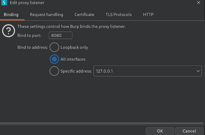Close the Edit proxy listener dialog
This screenshot has height=135, width=205.
click(x=199, y=2)
